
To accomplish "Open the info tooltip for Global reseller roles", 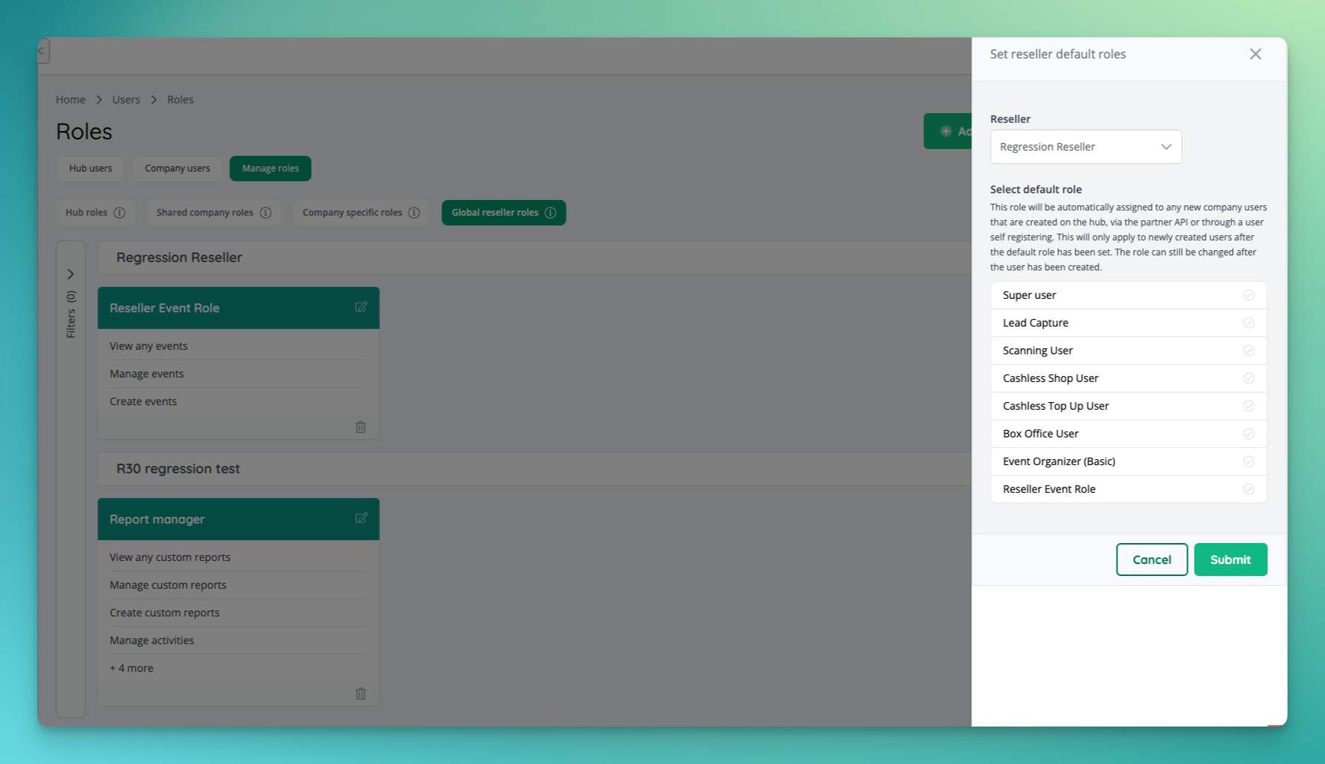I will pyautogui.click(x=551, y=212).
